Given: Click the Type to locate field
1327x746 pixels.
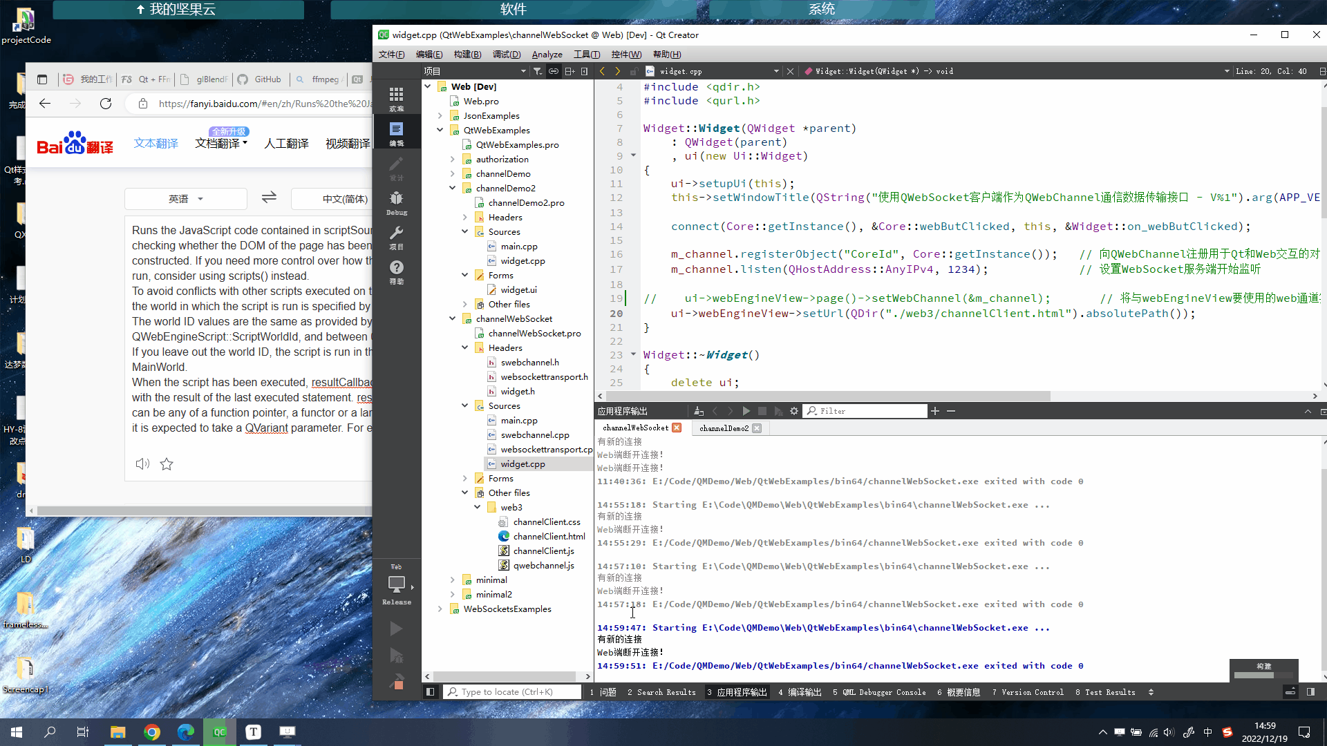Looking at the screenshot, I should [511, 691].
